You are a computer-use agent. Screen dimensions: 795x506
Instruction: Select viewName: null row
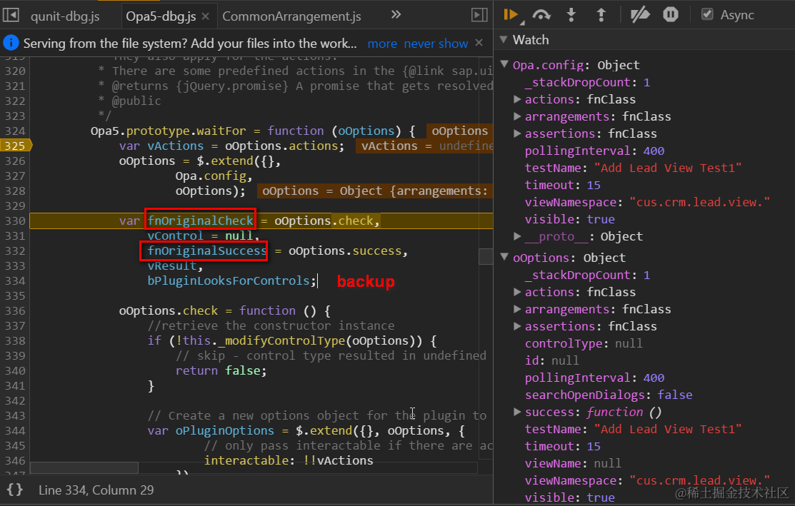point(573,463)
